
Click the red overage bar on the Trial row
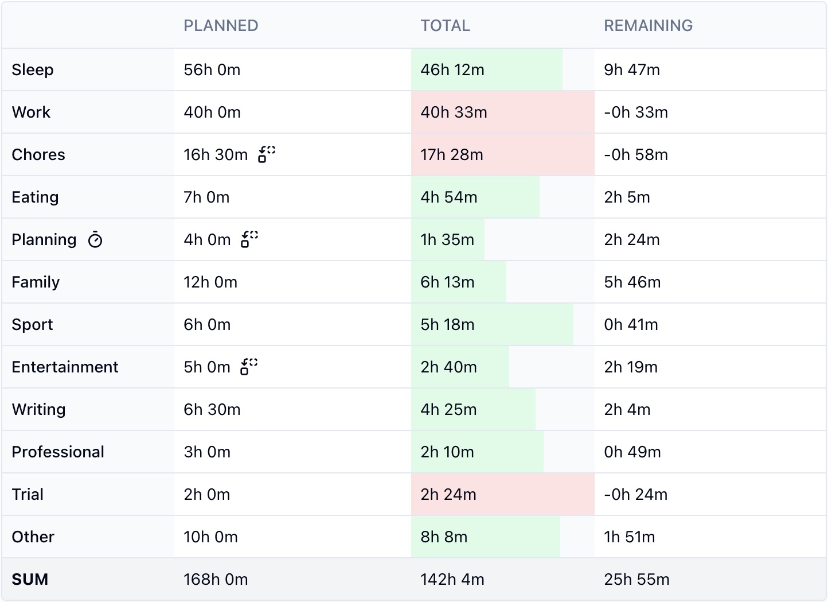point(502,494)
